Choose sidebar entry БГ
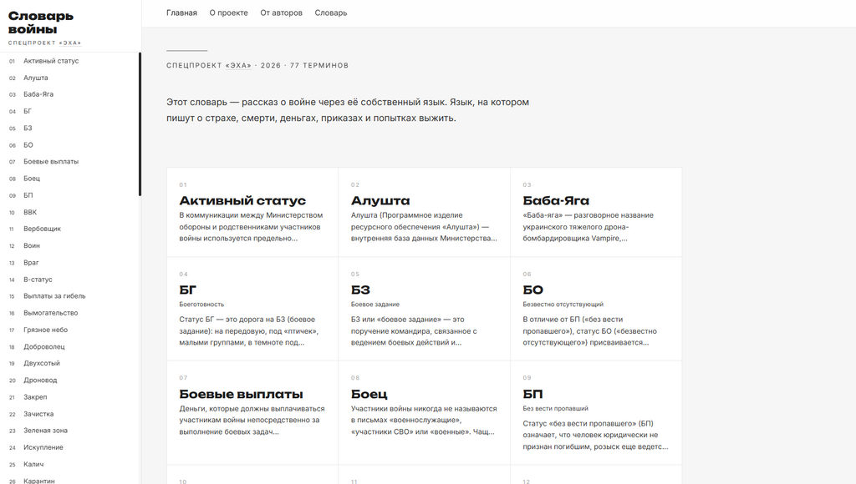 point(28,111)
